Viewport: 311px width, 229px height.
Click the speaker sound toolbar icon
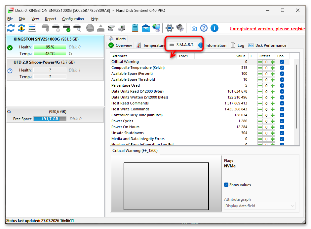180,28
